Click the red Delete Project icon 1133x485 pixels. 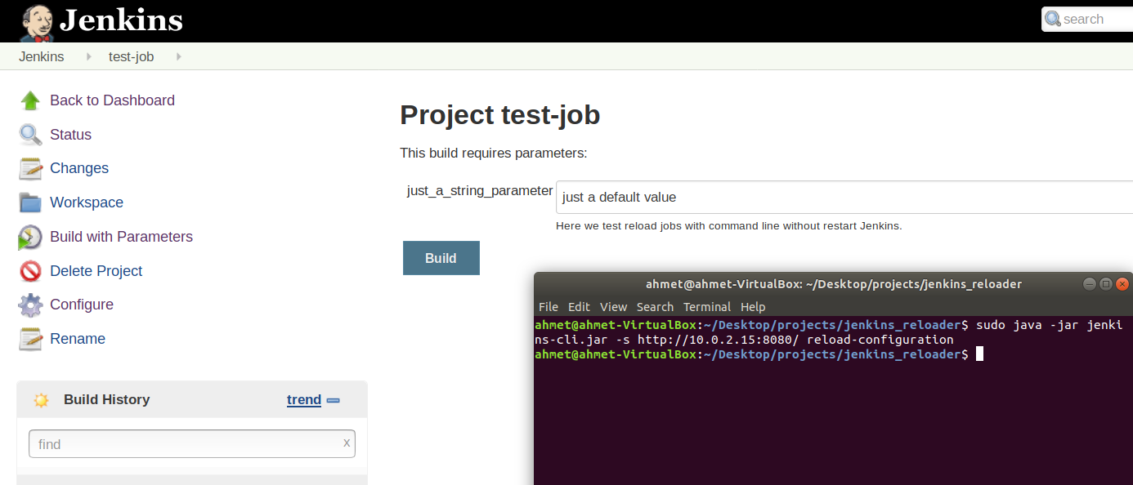[x=30, y=271]
